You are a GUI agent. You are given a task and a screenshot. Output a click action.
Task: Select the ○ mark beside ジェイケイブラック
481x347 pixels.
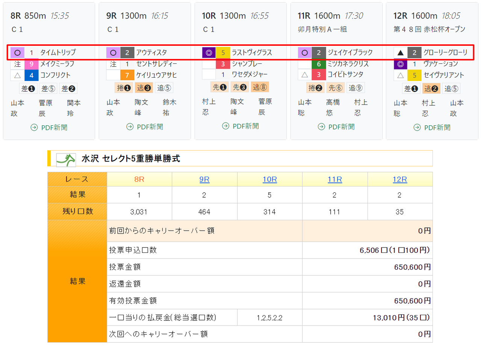click(305, 53)
